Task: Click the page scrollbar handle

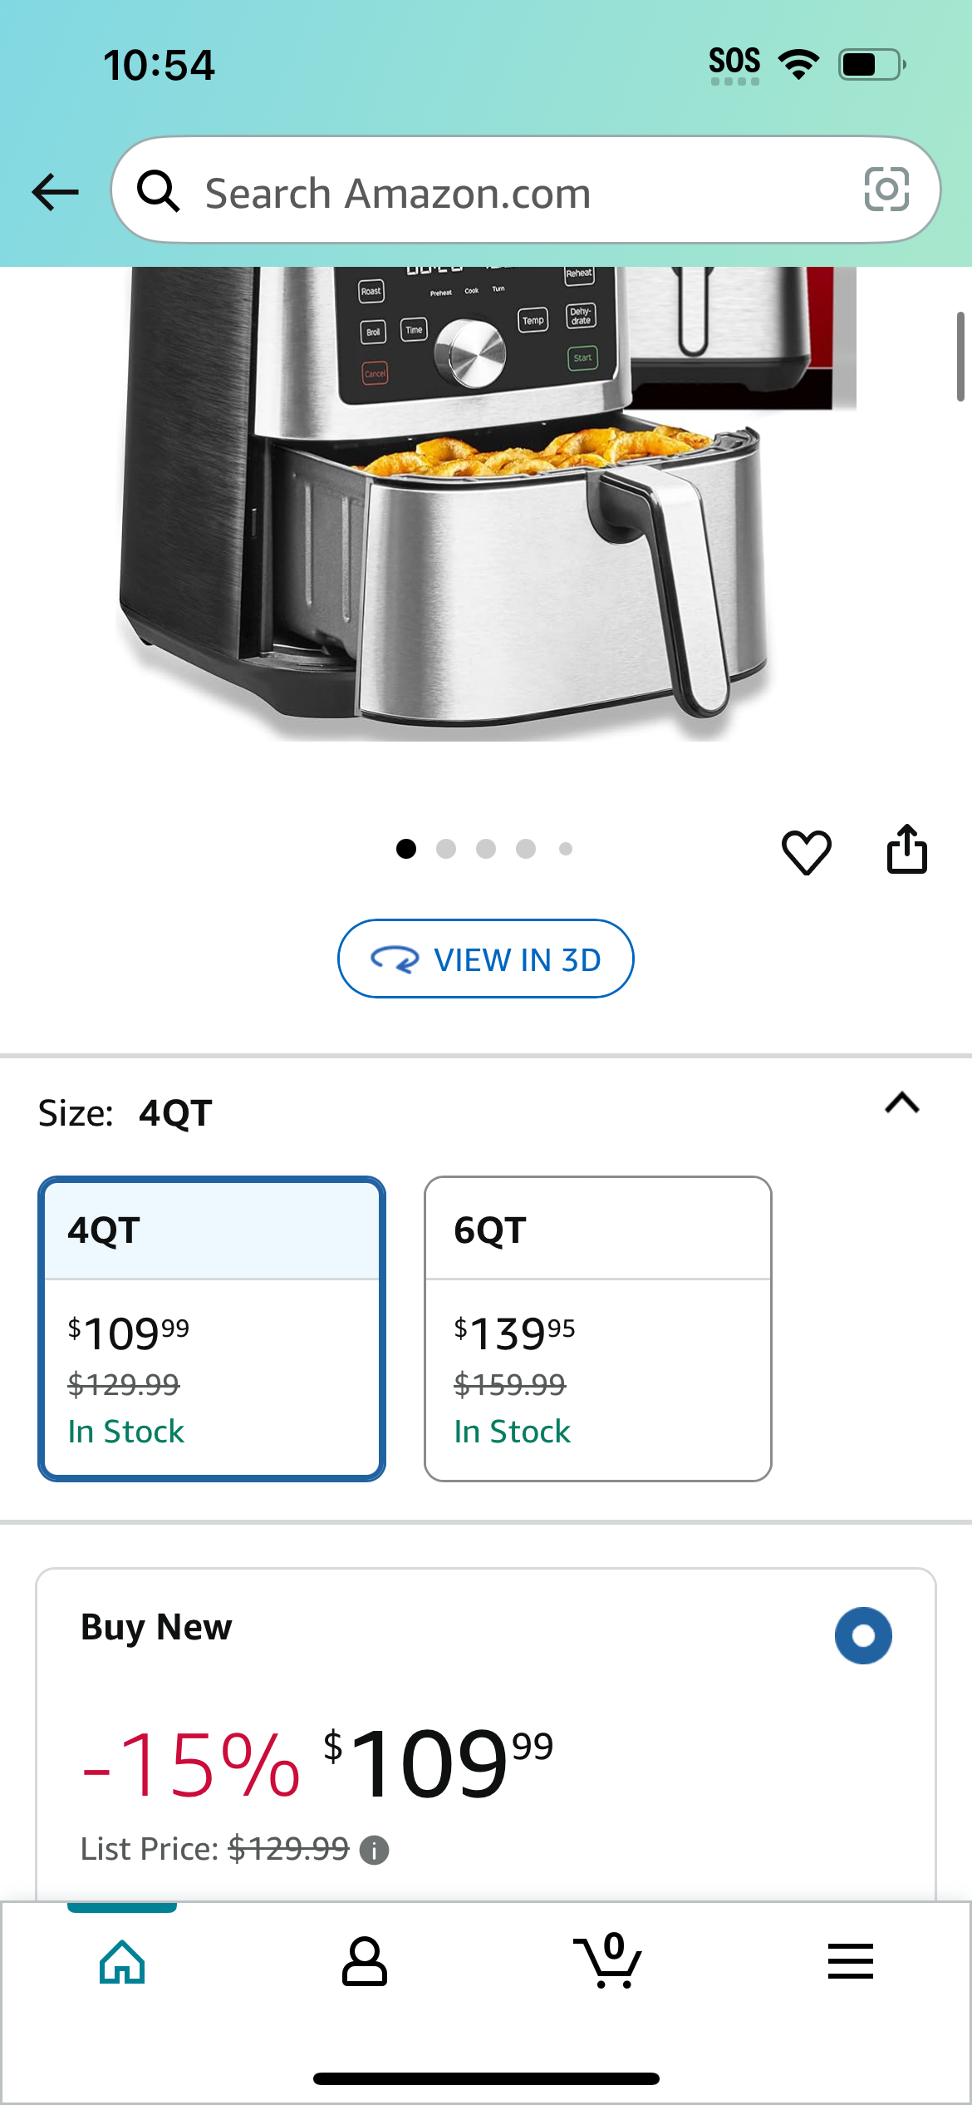Action: click(960, 357)
